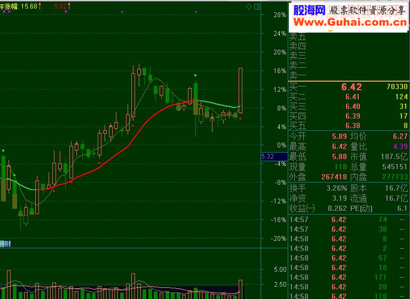This screenshot has height=299, width=410.
Task: Click the 买五 bid price 6.38
Action: click(x=353, y=125)
